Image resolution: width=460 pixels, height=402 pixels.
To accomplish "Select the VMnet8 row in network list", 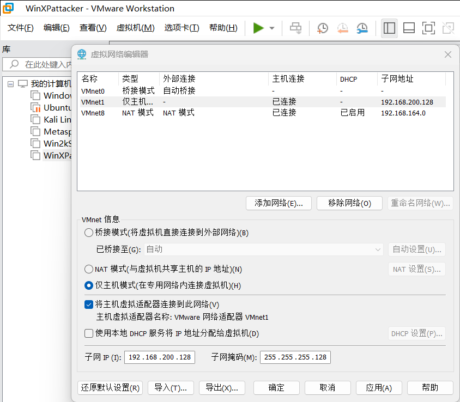I will coord(263,113).
